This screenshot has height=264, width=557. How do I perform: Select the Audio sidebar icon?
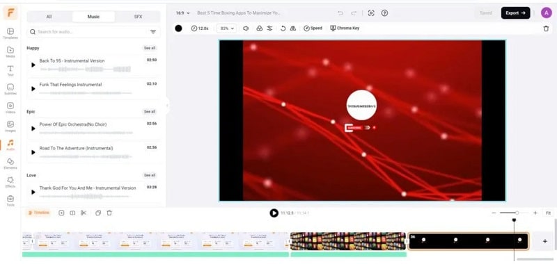pyautogui.click(x=10, y=145)
